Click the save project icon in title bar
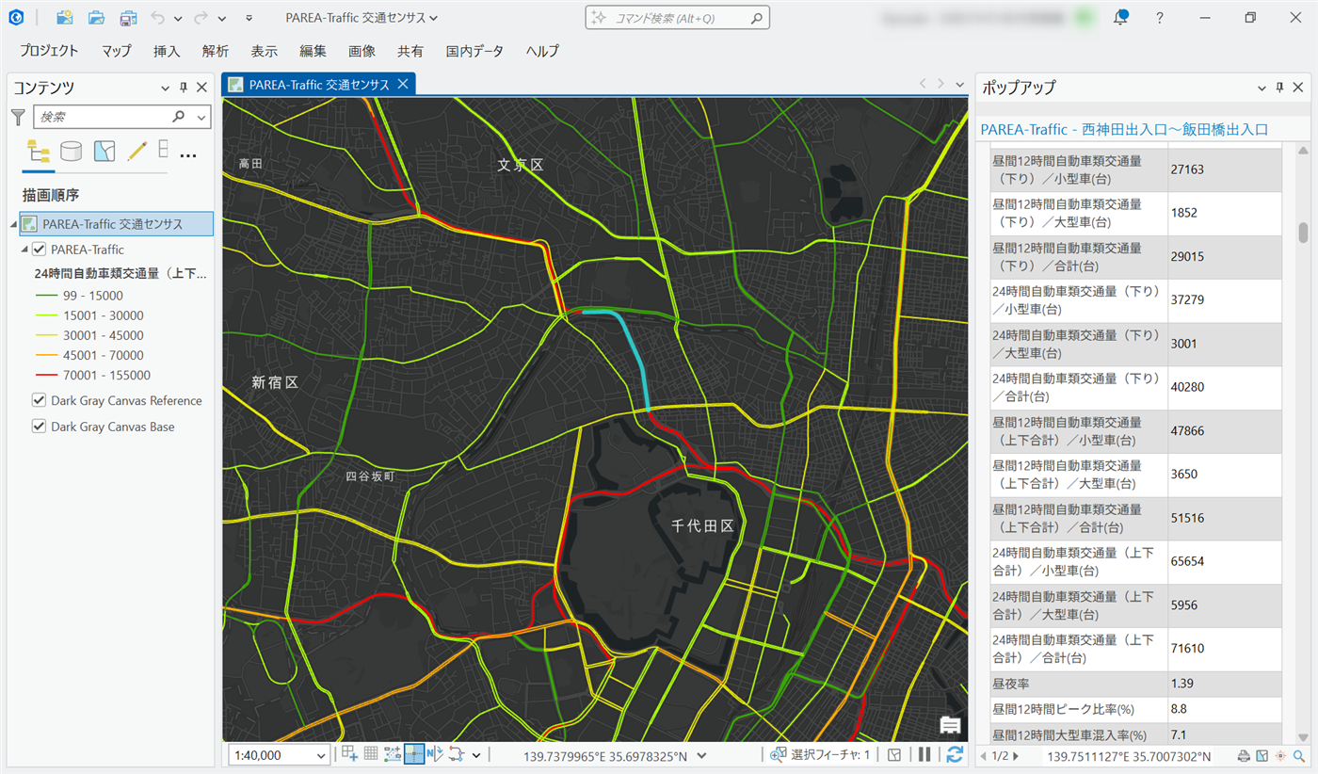1318x774 pixels. tap(128, 18)
